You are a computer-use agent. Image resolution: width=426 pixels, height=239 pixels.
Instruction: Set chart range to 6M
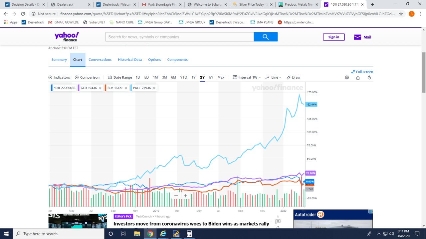click(173, 77)
